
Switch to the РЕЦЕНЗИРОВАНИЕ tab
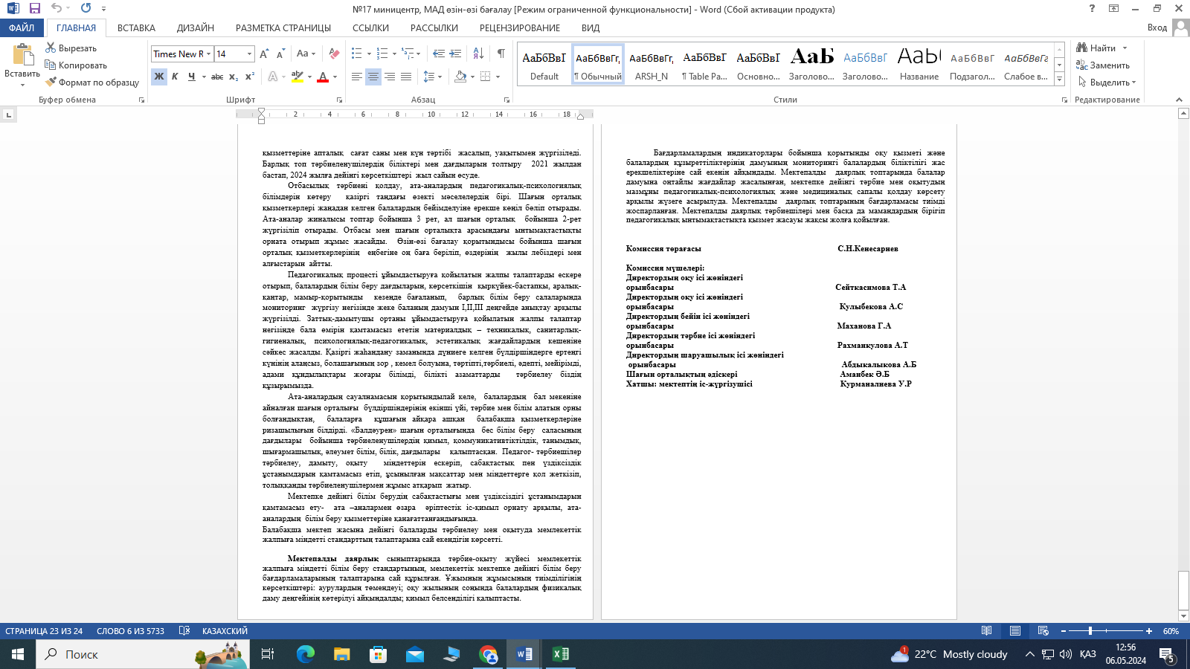coord(520,28)
